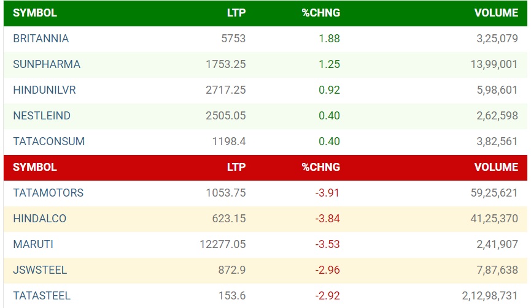Open the BRITANNIA stock symbol link
Viewport: 531px width, 308px height.
41,39
